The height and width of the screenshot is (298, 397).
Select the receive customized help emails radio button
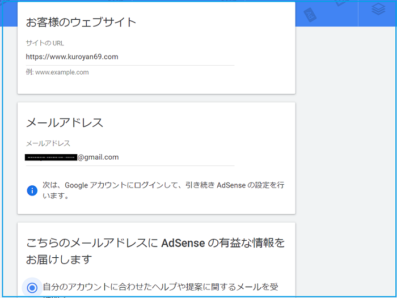[x=32, y=288]
